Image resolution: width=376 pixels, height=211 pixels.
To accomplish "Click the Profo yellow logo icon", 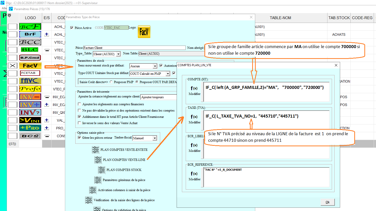I will coord(30,89).
